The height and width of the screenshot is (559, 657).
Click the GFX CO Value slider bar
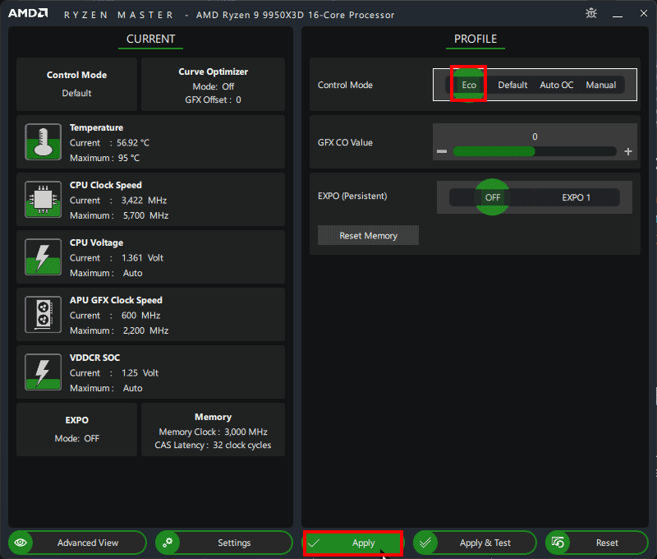tap(535, 151)
